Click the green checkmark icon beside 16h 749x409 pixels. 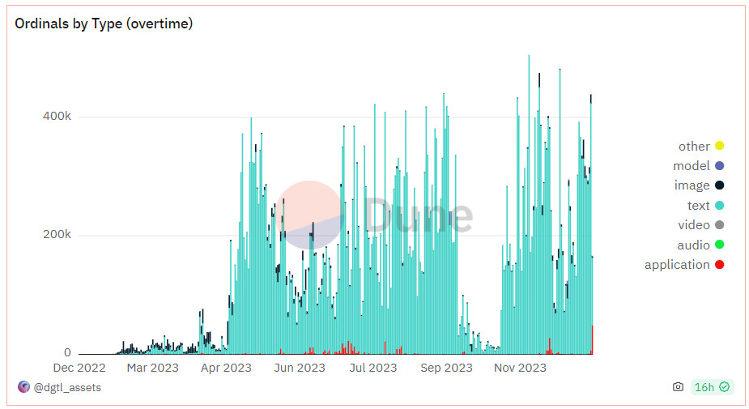click(725, 387)
